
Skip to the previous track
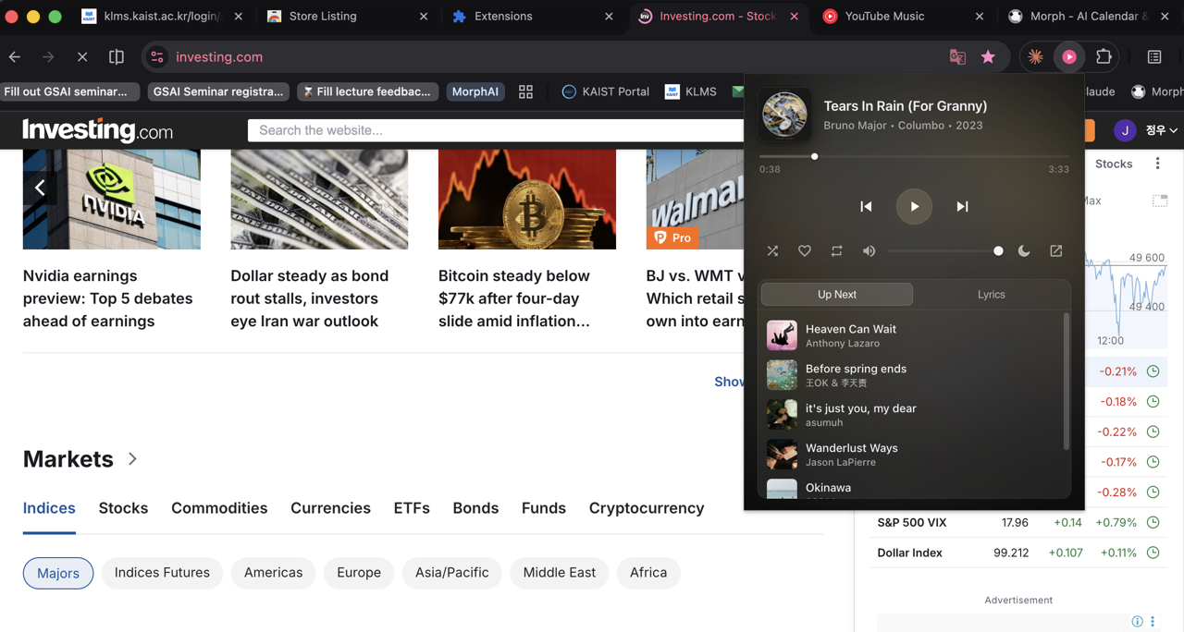866,207
